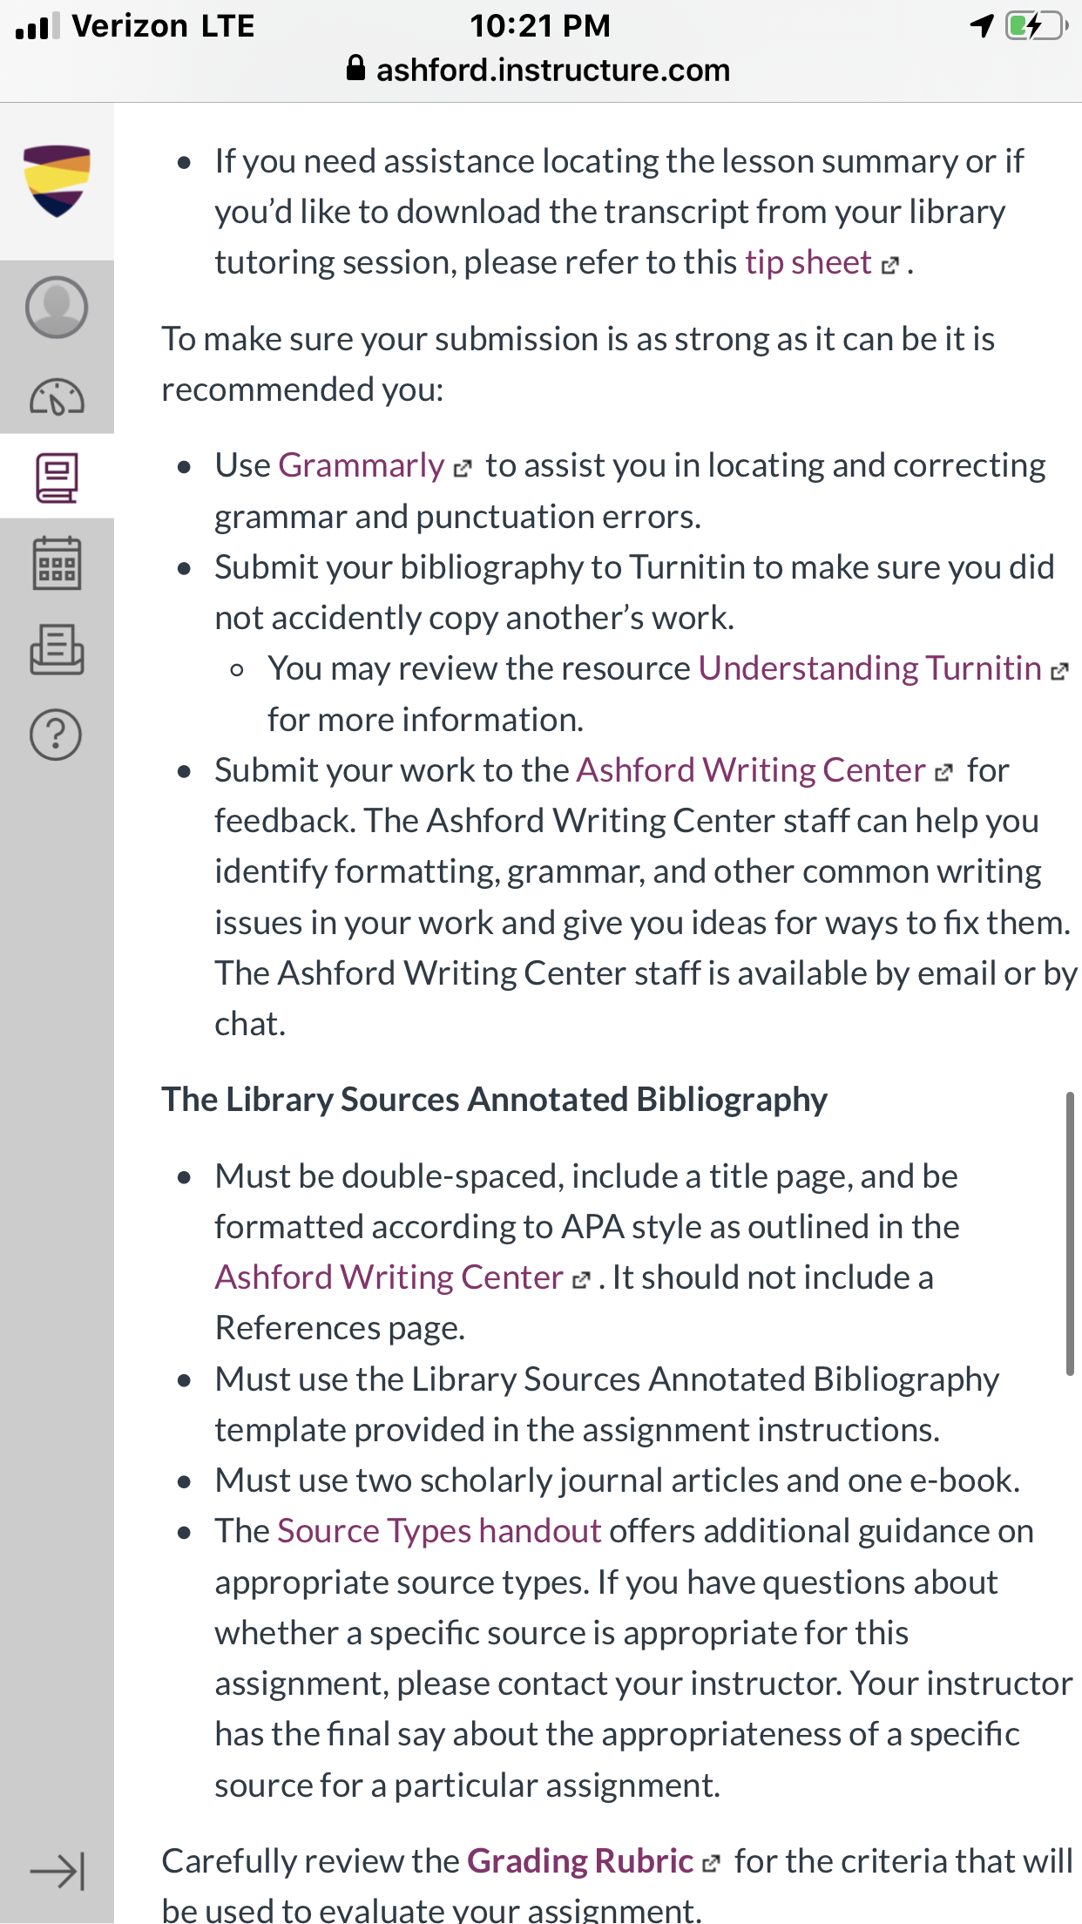Open Ashford Writing Center link for feedback
Image resolution: width=1082 pixels, height=1924 pixels.
[751, 770]
